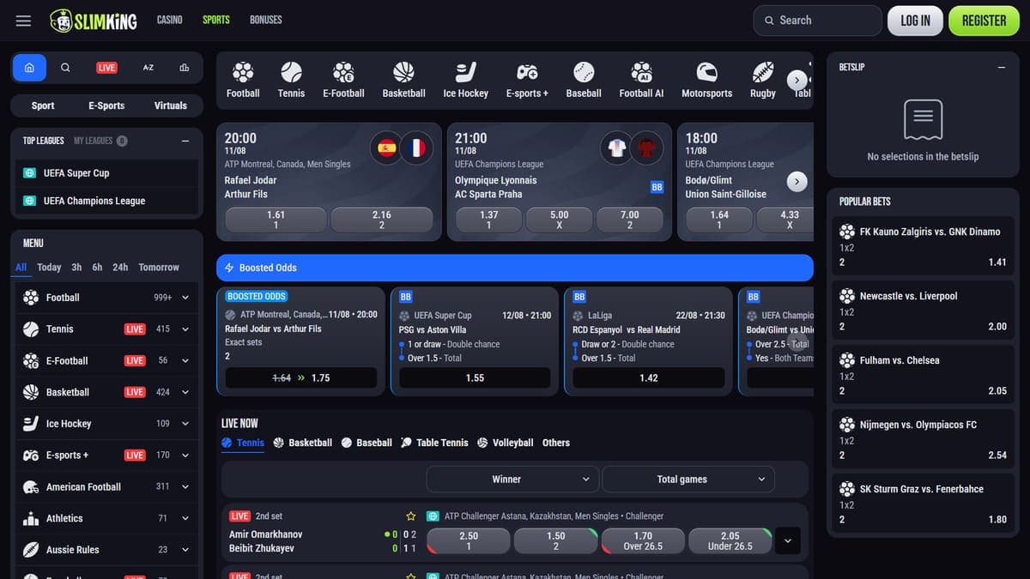Advance the sports carousel with arrow

pos(797,80)
